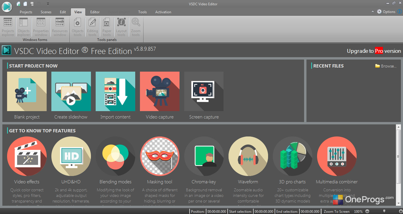Browse for recent files
Viewport: 403px width, 214px height.
point(386,66)
